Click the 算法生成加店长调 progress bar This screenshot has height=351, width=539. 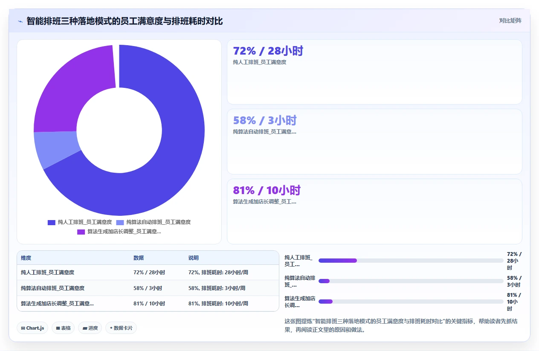[411, 302]
